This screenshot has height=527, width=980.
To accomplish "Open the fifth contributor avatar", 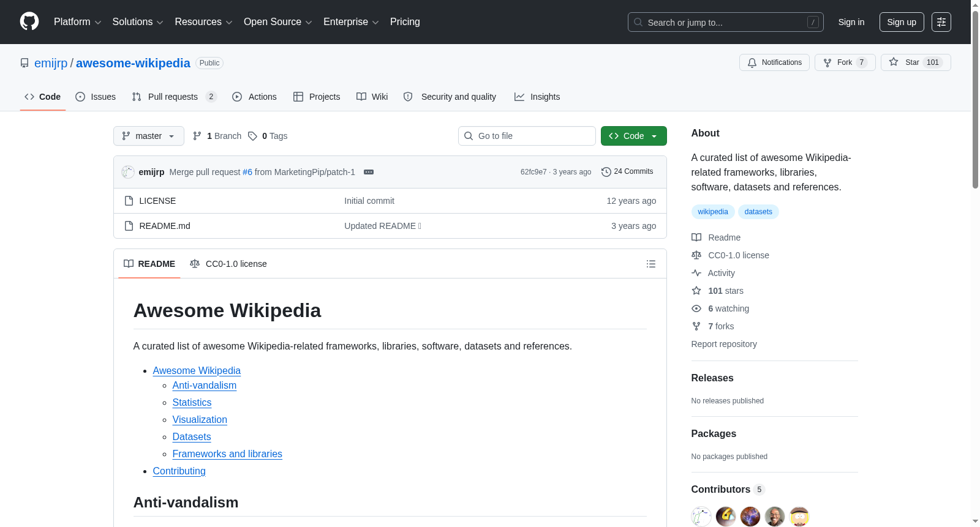I will tap(799, 517).
